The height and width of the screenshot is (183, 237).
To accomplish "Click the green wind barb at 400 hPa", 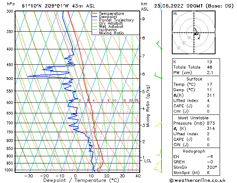I will click(159, 45).
